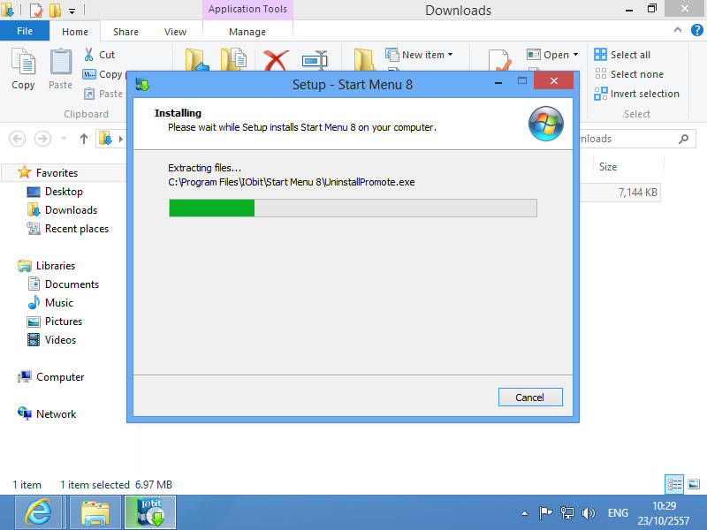Expand recent locations dropdown arrow

[64, 139]
